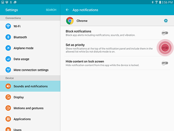Image resolution: width=174 pixels, height=131 pixels.
Task: Tap the App notifications header title
Action: coord(85,10)
